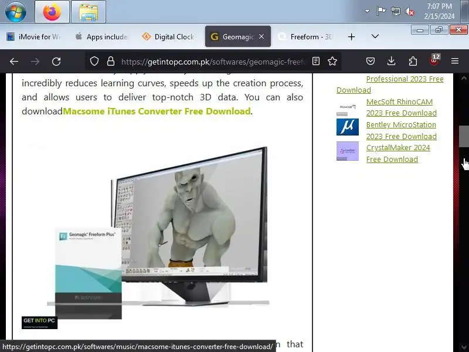Toggle reader view
Viewport: 469px width, 352px height.
click(x=316, y=62)
